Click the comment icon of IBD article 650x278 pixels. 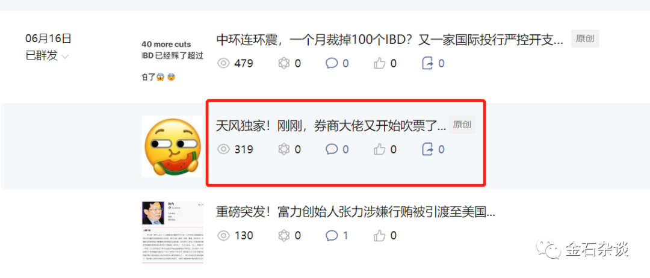pyautogui.click(x=332, y=63)
